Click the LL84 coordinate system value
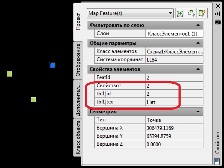Screen dimensions: 224x168 [174, 59]
